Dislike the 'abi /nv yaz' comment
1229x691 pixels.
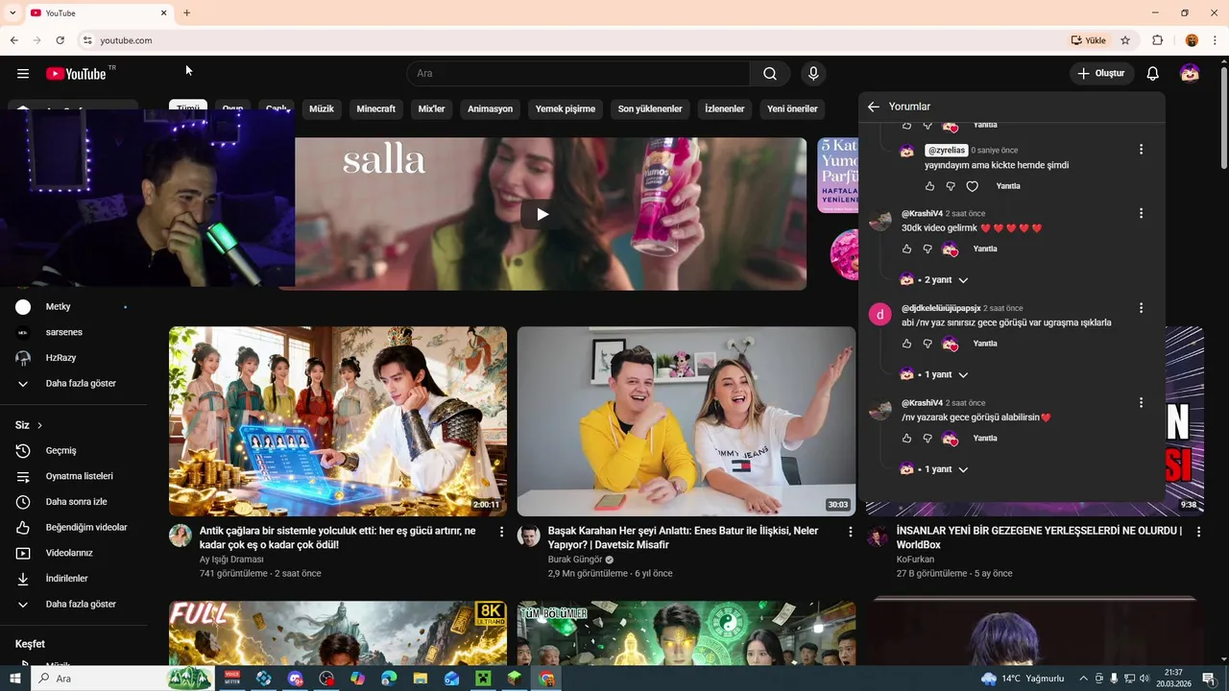[x=928, y=344]
